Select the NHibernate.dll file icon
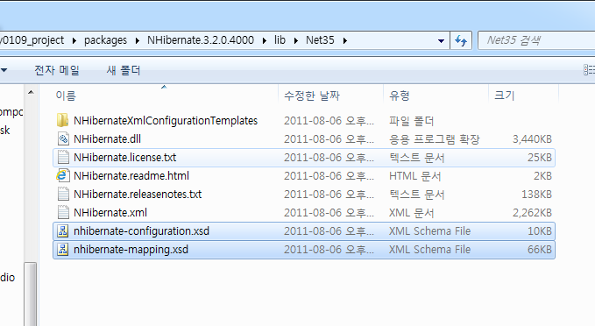Image resolution: width=595 pixels, height=326 pixels. point(63,139)
